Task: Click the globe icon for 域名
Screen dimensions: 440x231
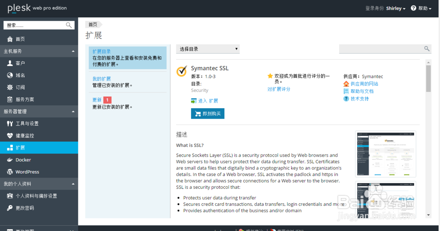Action: (10, 75)
